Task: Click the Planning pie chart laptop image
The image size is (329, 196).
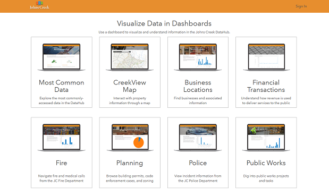Action: [130, 138]
